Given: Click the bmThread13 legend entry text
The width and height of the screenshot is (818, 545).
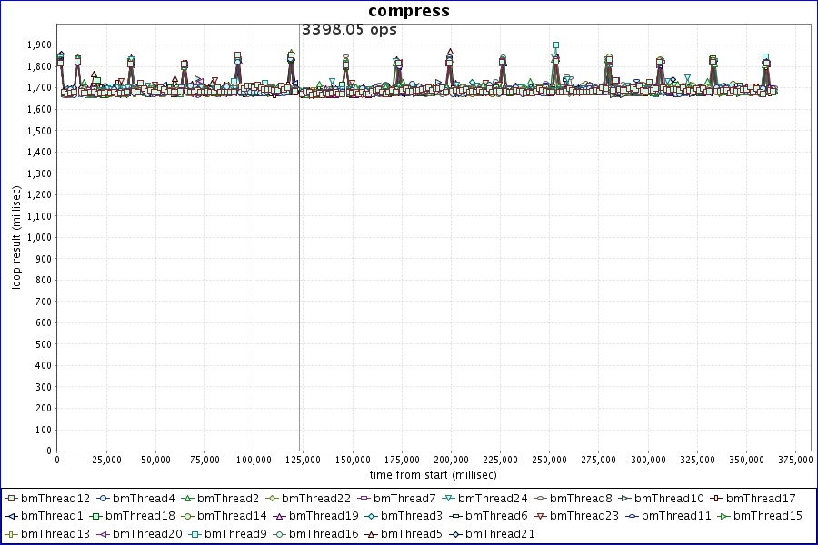Looking at the screenshot, I should (x=55, y=534).
